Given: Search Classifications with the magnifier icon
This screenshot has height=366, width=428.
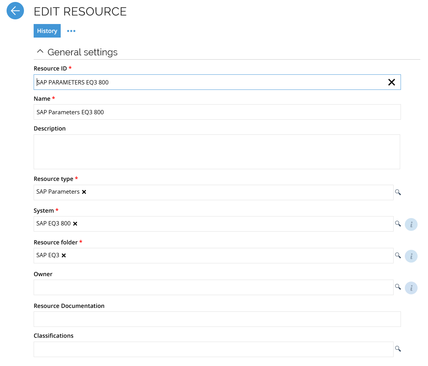Looking at the screenshot, I should [x=398, y=349].
